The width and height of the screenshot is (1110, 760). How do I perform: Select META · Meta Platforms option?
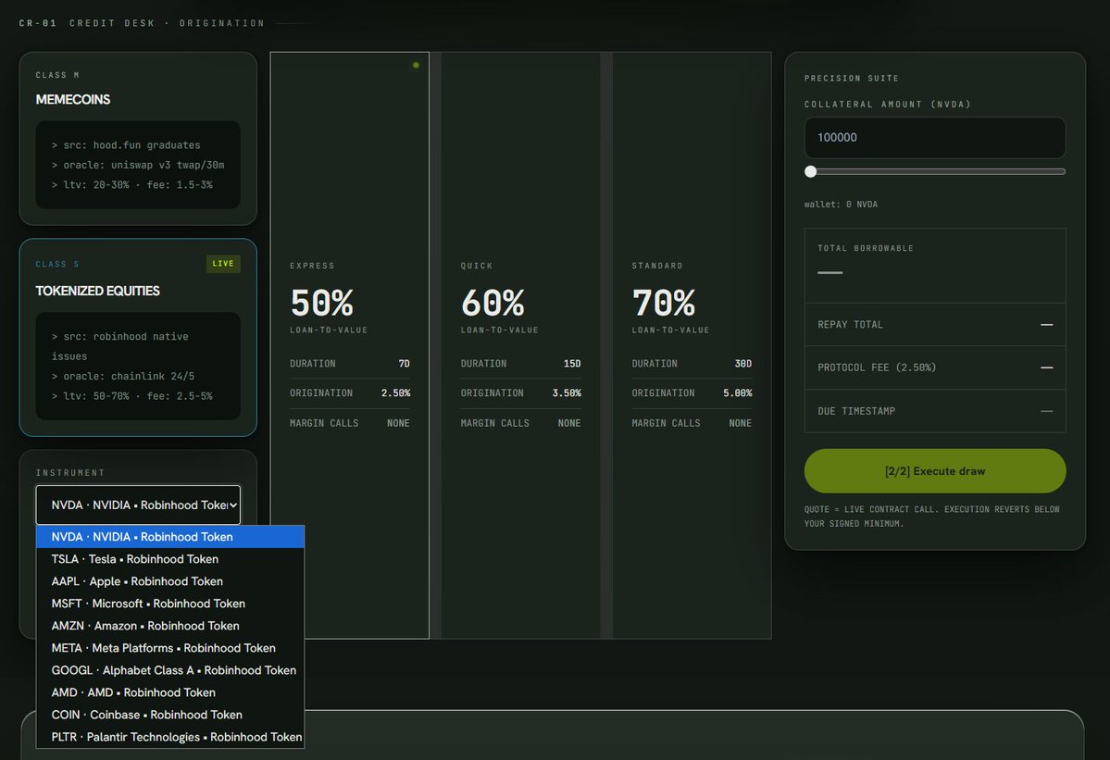(170, 648)
